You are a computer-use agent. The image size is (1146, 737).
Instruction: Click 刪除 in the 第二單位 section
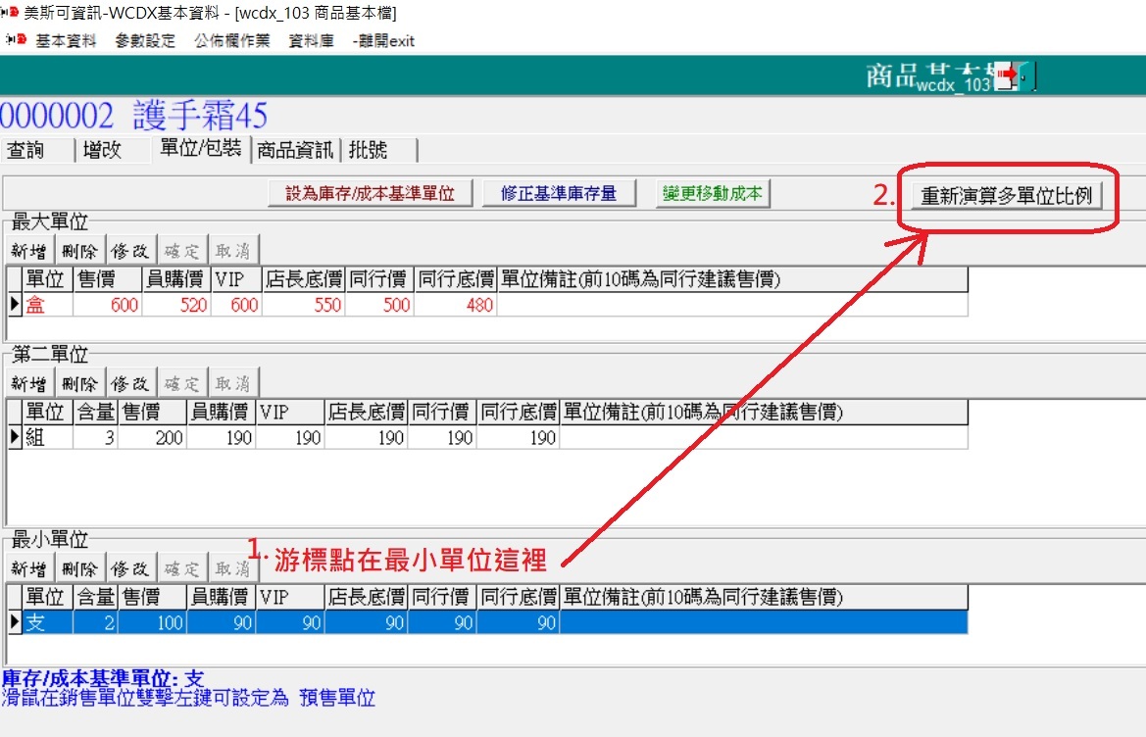click(x=79, y=383)
